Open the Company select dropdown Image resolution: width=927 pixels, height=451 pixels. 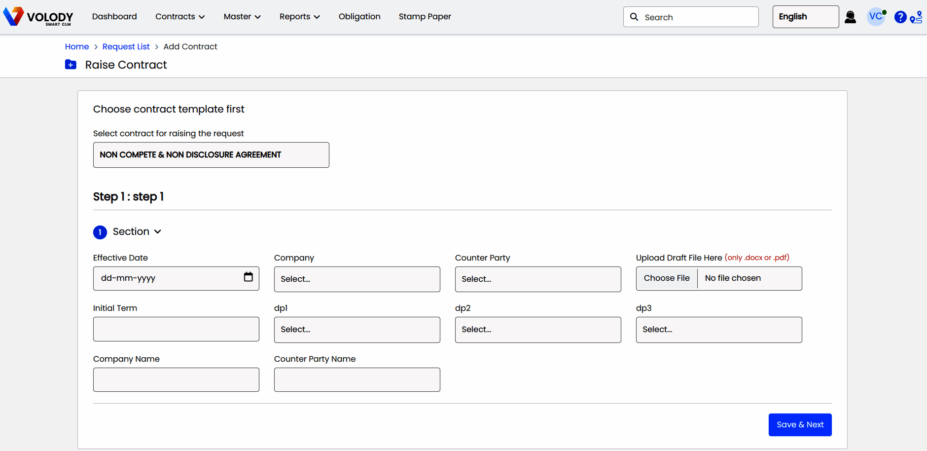pos(357,279)
